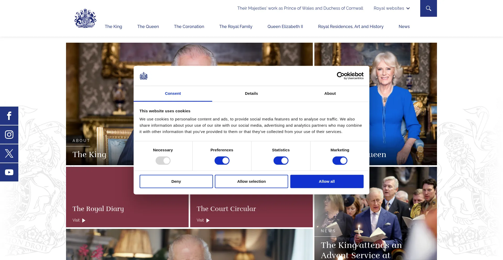Switch to the About tab
This screenshot has width=503, height=260.
click(x=330, y=93)
